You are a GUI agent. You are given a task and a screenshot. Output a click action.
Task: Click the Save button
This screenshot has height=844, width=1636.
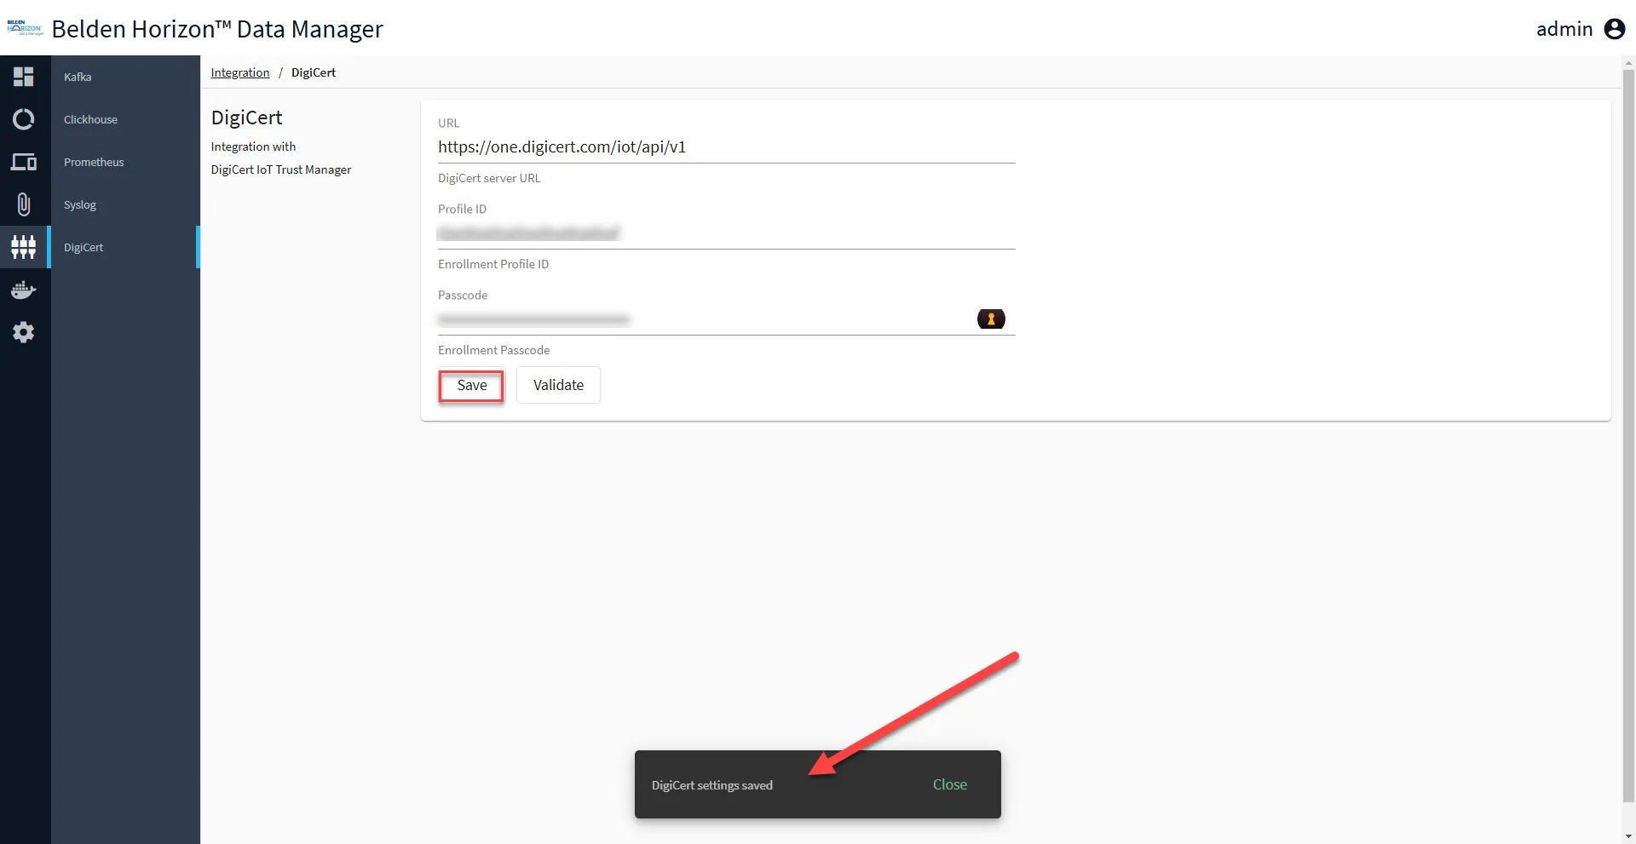pyautogui.click(x=471, y=385)
